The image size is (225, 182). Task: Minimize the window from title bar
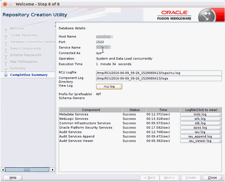tap(10, 4)
